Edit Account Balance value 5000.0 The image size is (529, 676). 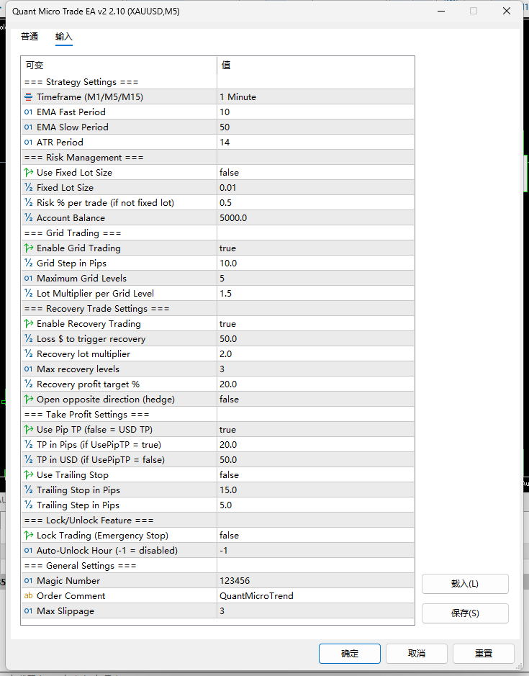(x=315, y=217)
